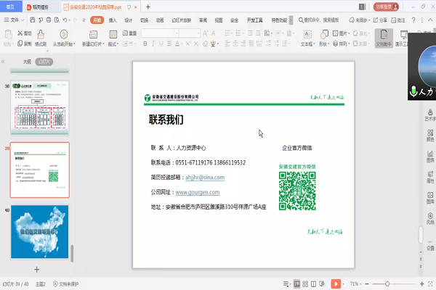Toggle normal view in status bar
Viewport: 436px width, 290px height.
tap(296, 283)
